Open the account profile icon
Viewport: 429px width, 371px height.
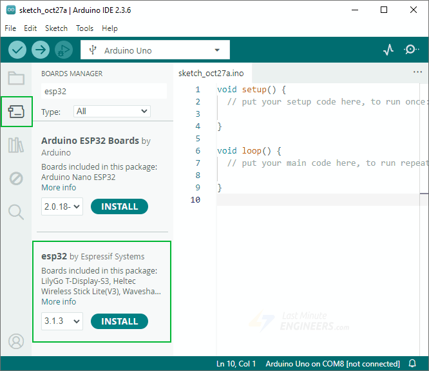pos(16,341)
